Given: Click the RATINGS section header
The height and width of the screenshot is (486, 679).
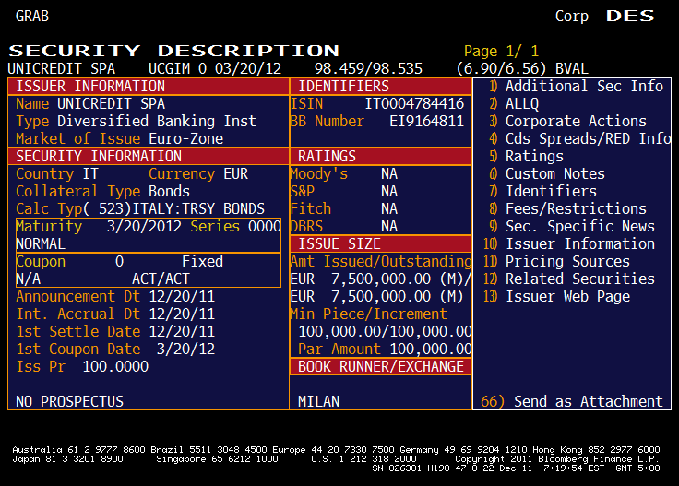Looking at the screenshot, I should pyautogui.click(x=381, y=156).
